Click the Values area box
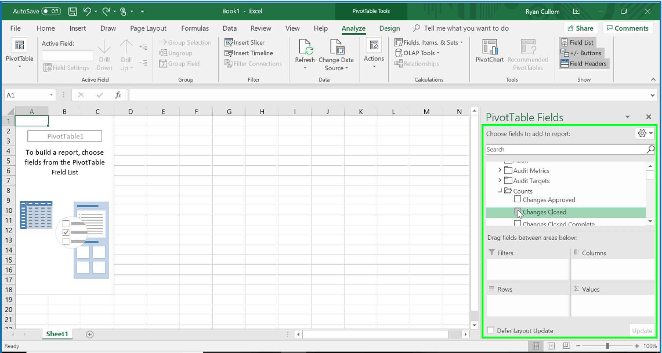 pos(613,306)
